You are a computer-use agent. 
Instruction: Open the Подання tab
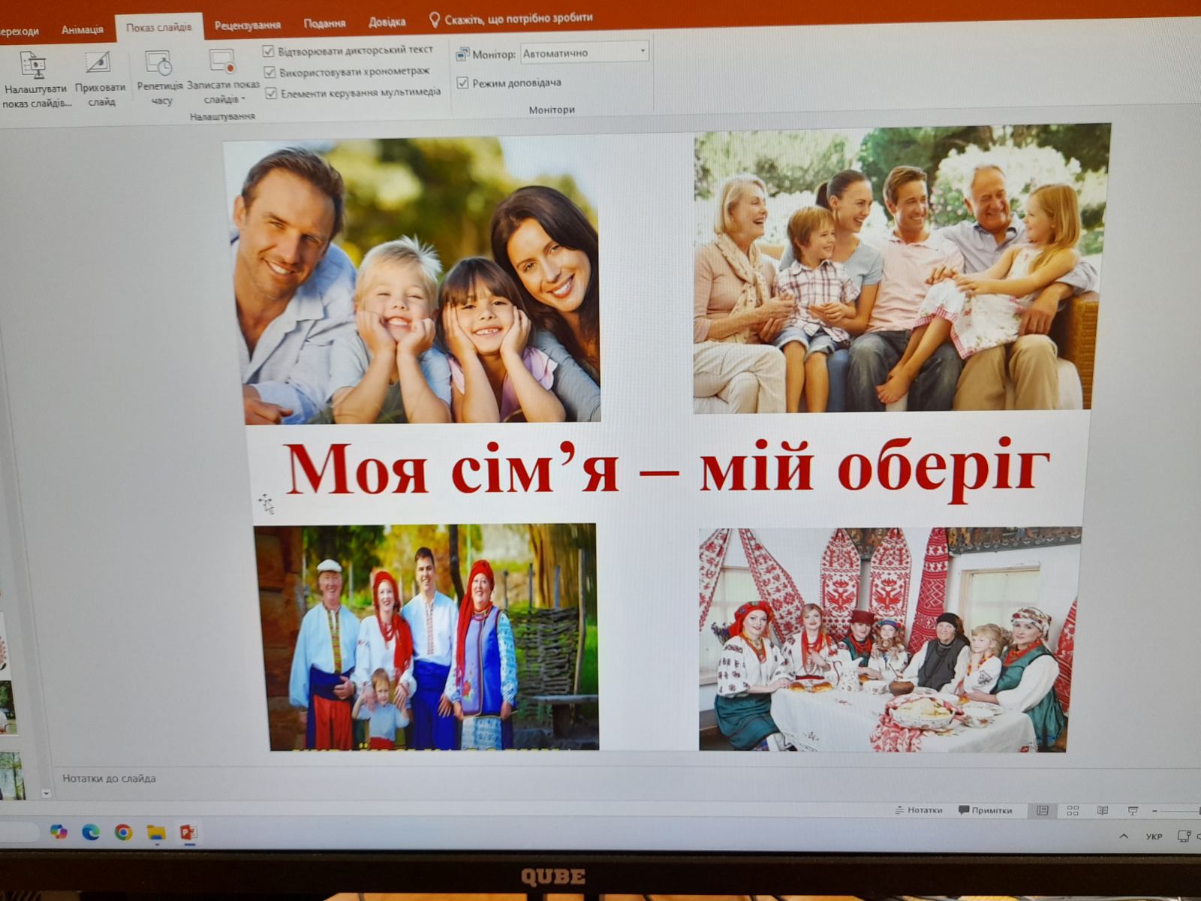[x=324, y=23]
